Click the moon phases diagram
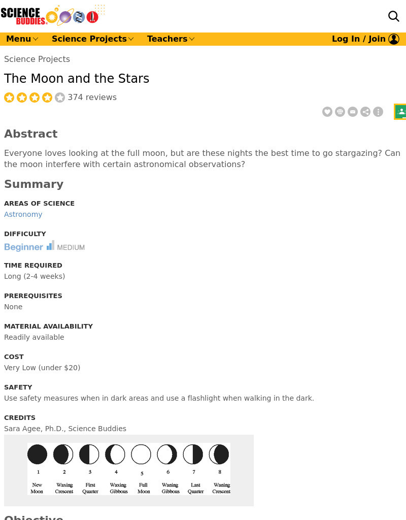Screen dimensions: 406x520 129,470
